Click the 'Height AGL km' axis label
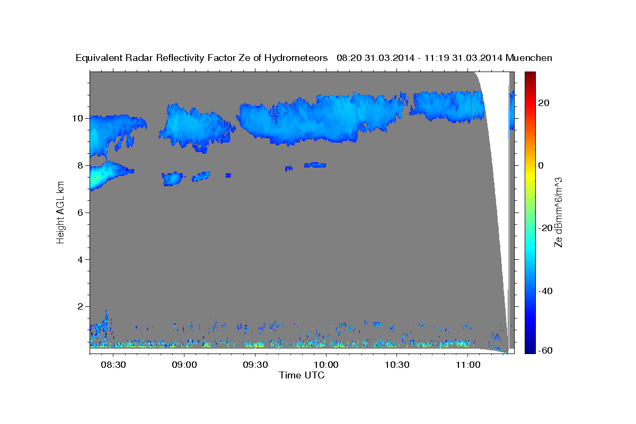The image size is (636, 424). [60, 213]
